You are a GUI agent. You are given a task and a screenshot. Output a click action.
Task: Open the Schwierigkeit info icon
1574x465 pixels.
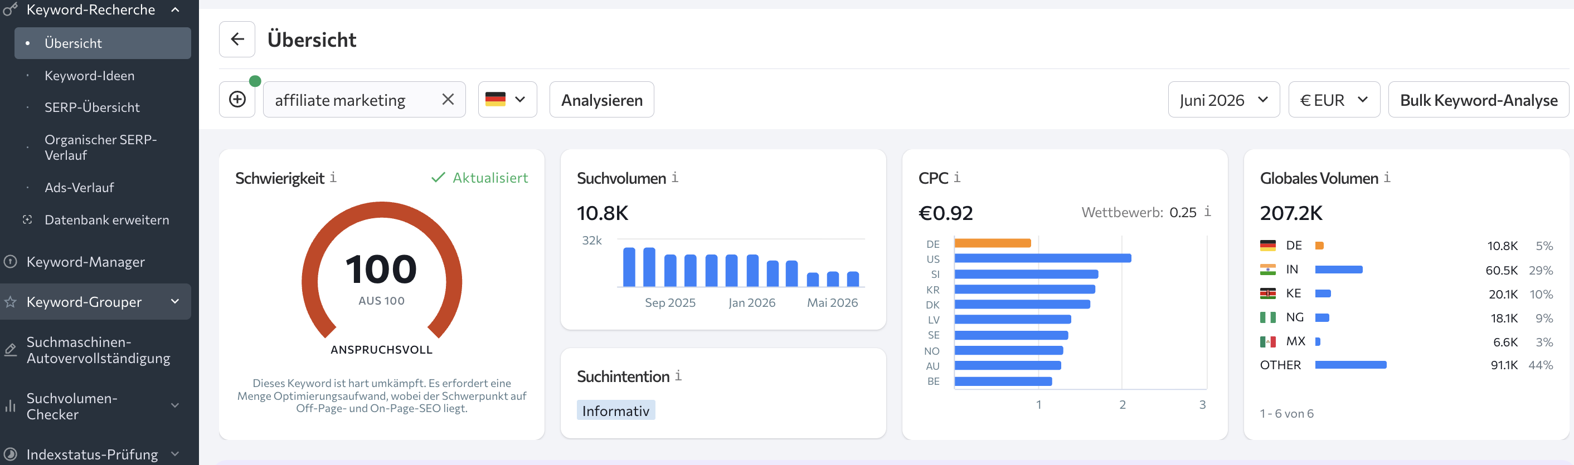(333, 178)
